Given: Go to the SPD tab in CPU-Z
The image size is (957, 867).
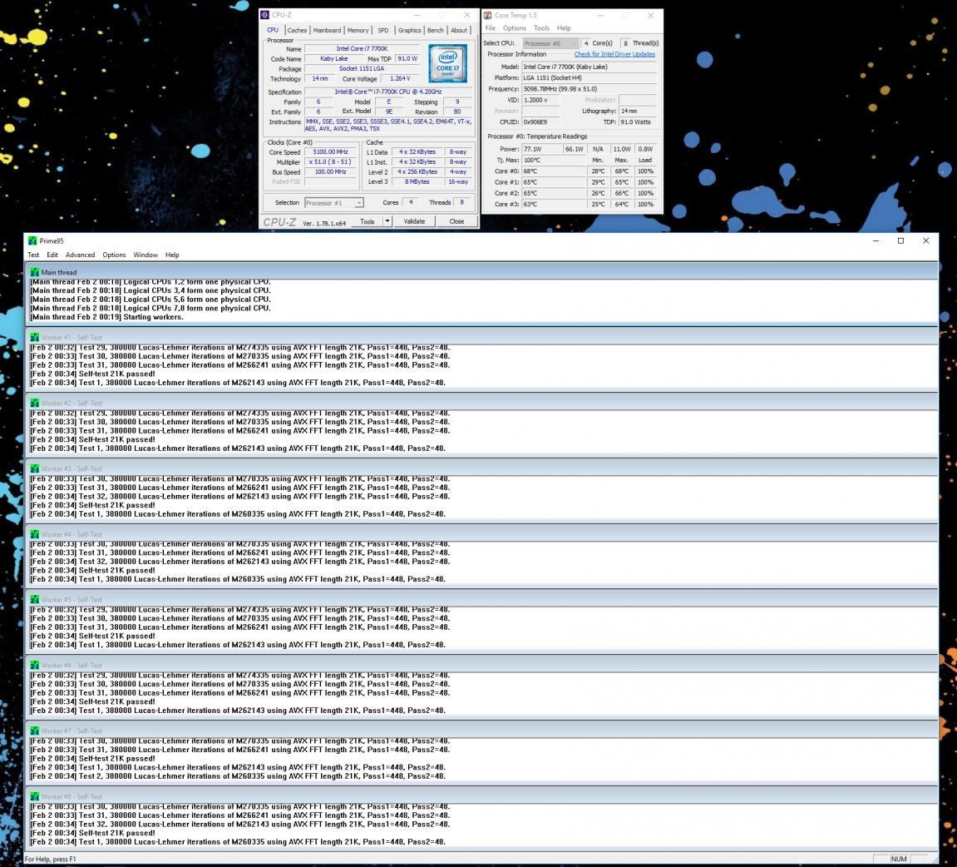Looking at the screenshot, I should (x=382, y=31).
